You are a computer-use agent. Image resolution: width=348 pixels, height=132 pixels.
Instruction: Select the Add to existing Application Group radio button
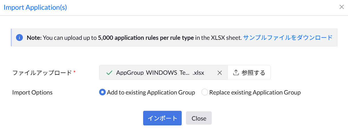click(102, 92)
